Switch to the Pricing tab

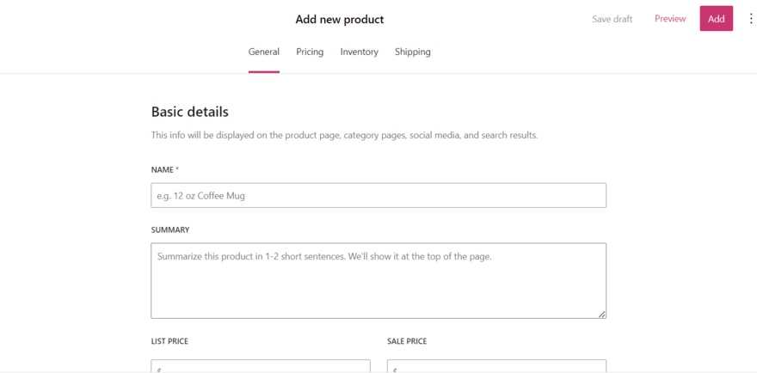point(310,52)
